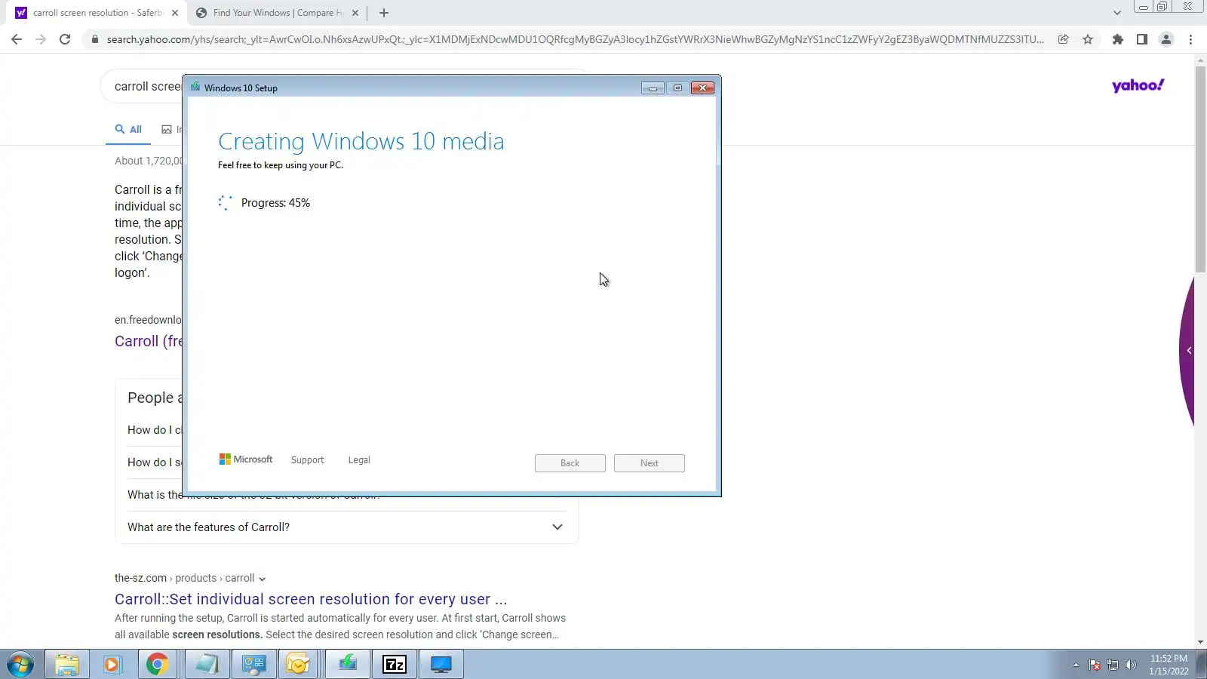
Task: Click the Windows 10 Setup title bar icon
Action: [x=195, y=88]
